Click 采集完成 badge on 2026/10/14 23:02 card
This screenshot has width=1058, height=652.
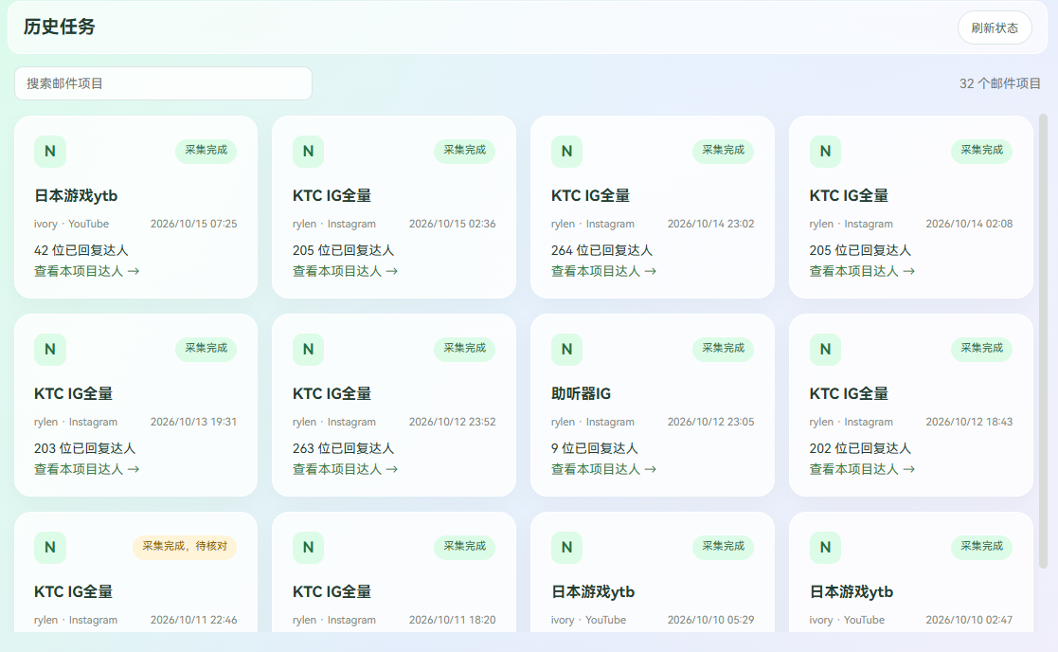(x=723, y=151)
